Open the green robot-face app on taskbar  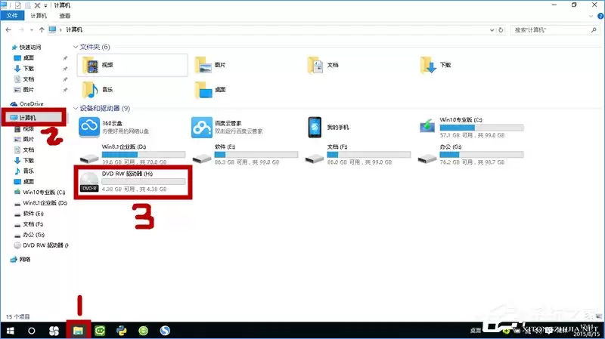coord(100,331)
